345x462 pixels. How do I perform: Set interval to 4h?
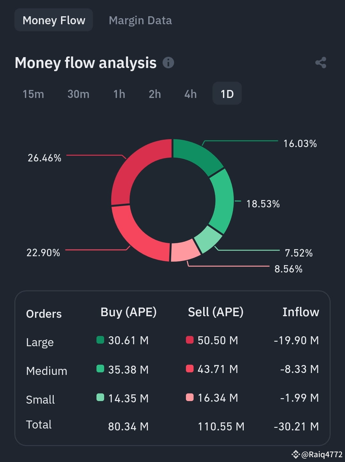click(190, 94)
